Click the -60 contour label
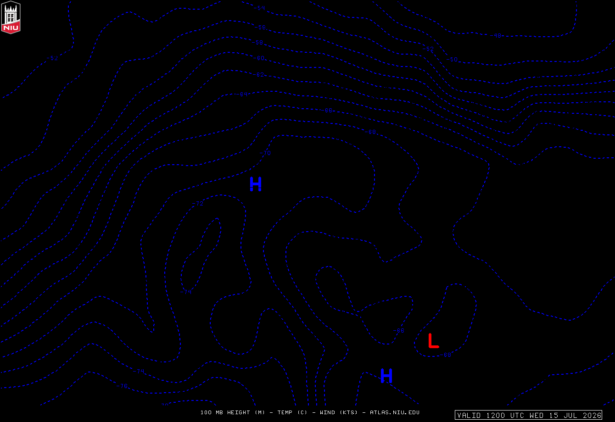Screen dimensions: 615x422 click(259, 58)
